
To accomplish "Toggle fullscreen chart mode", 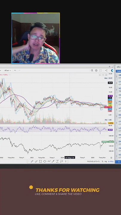I will pyautogui.click(x=100, y=70).
